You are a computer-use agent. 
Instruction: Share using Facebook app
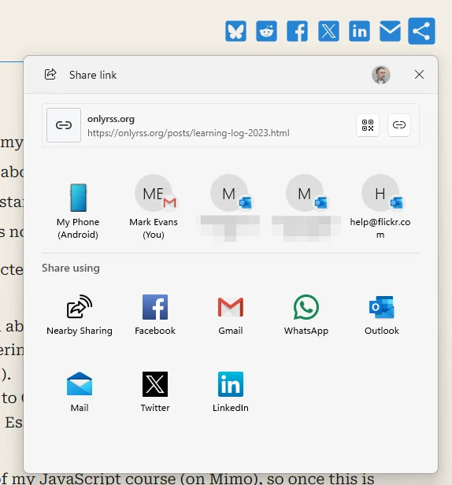tap(155, 315)
